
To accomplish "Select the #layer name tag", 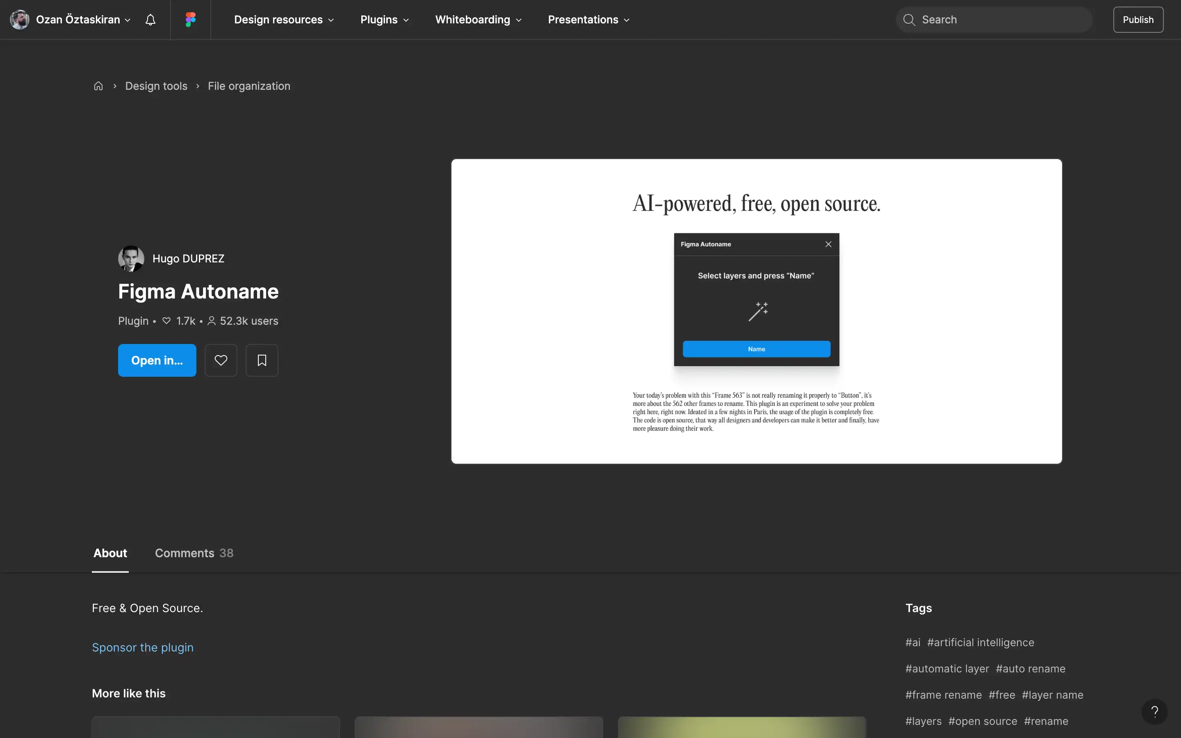I will [1053, 695].
